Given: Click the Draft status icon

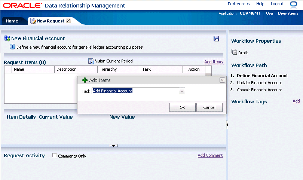Looking at the screenshot, I should (x=234, y=52).
